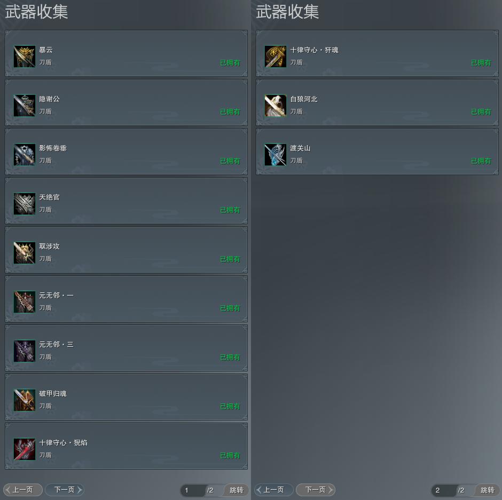Click 上一页 in the right panel

pos(274,490)
